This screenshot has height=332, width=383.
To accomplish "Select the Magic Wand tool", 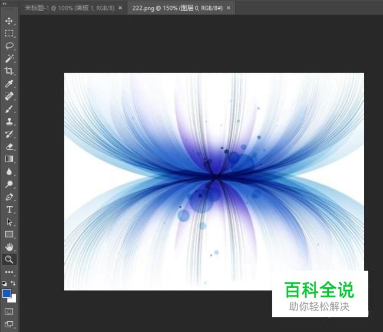I will [x=9, y=58].
